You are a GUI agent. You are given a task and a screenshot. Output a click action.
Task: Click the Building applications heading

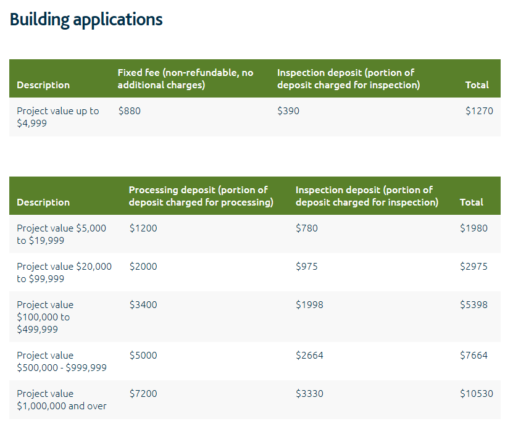point(86,19)
